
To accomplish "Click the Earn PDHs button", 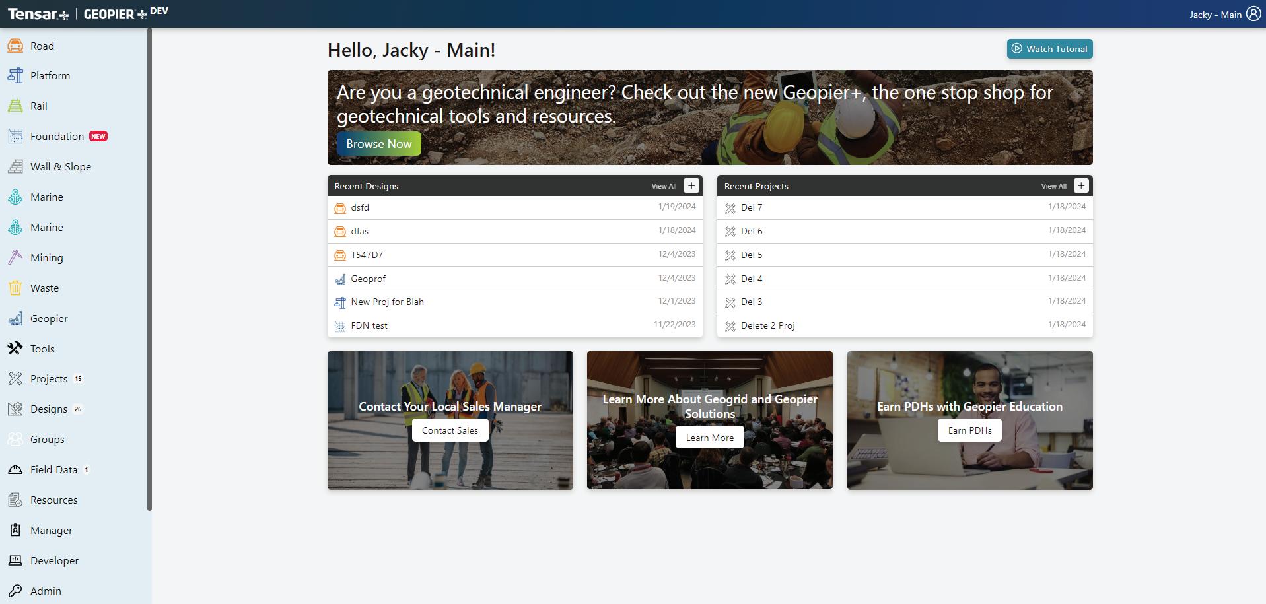I will point(969,430).
